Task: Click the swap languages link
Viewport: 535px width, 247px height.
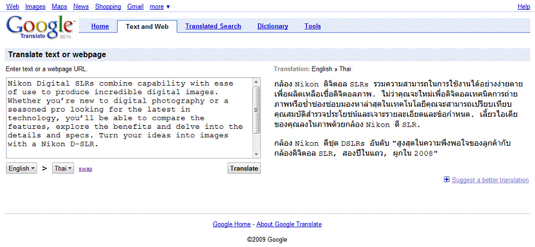Action: tap(85, 169)
